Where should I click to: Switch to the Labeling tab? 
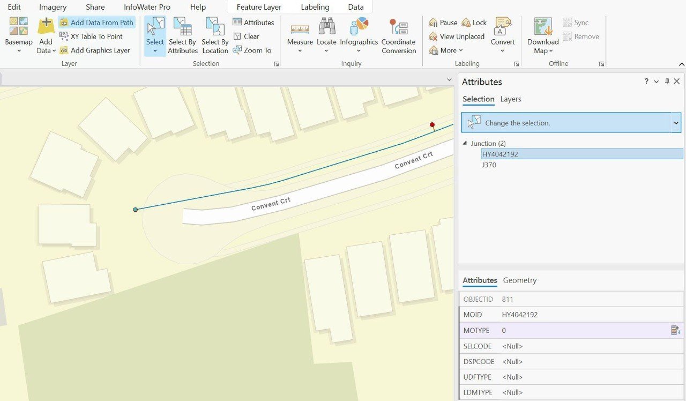coord(315,7)
